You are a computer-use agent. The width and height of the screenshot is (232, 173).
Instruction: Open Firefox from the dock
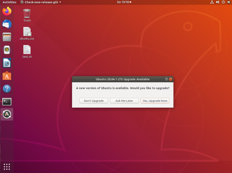(x=7, y=11)
